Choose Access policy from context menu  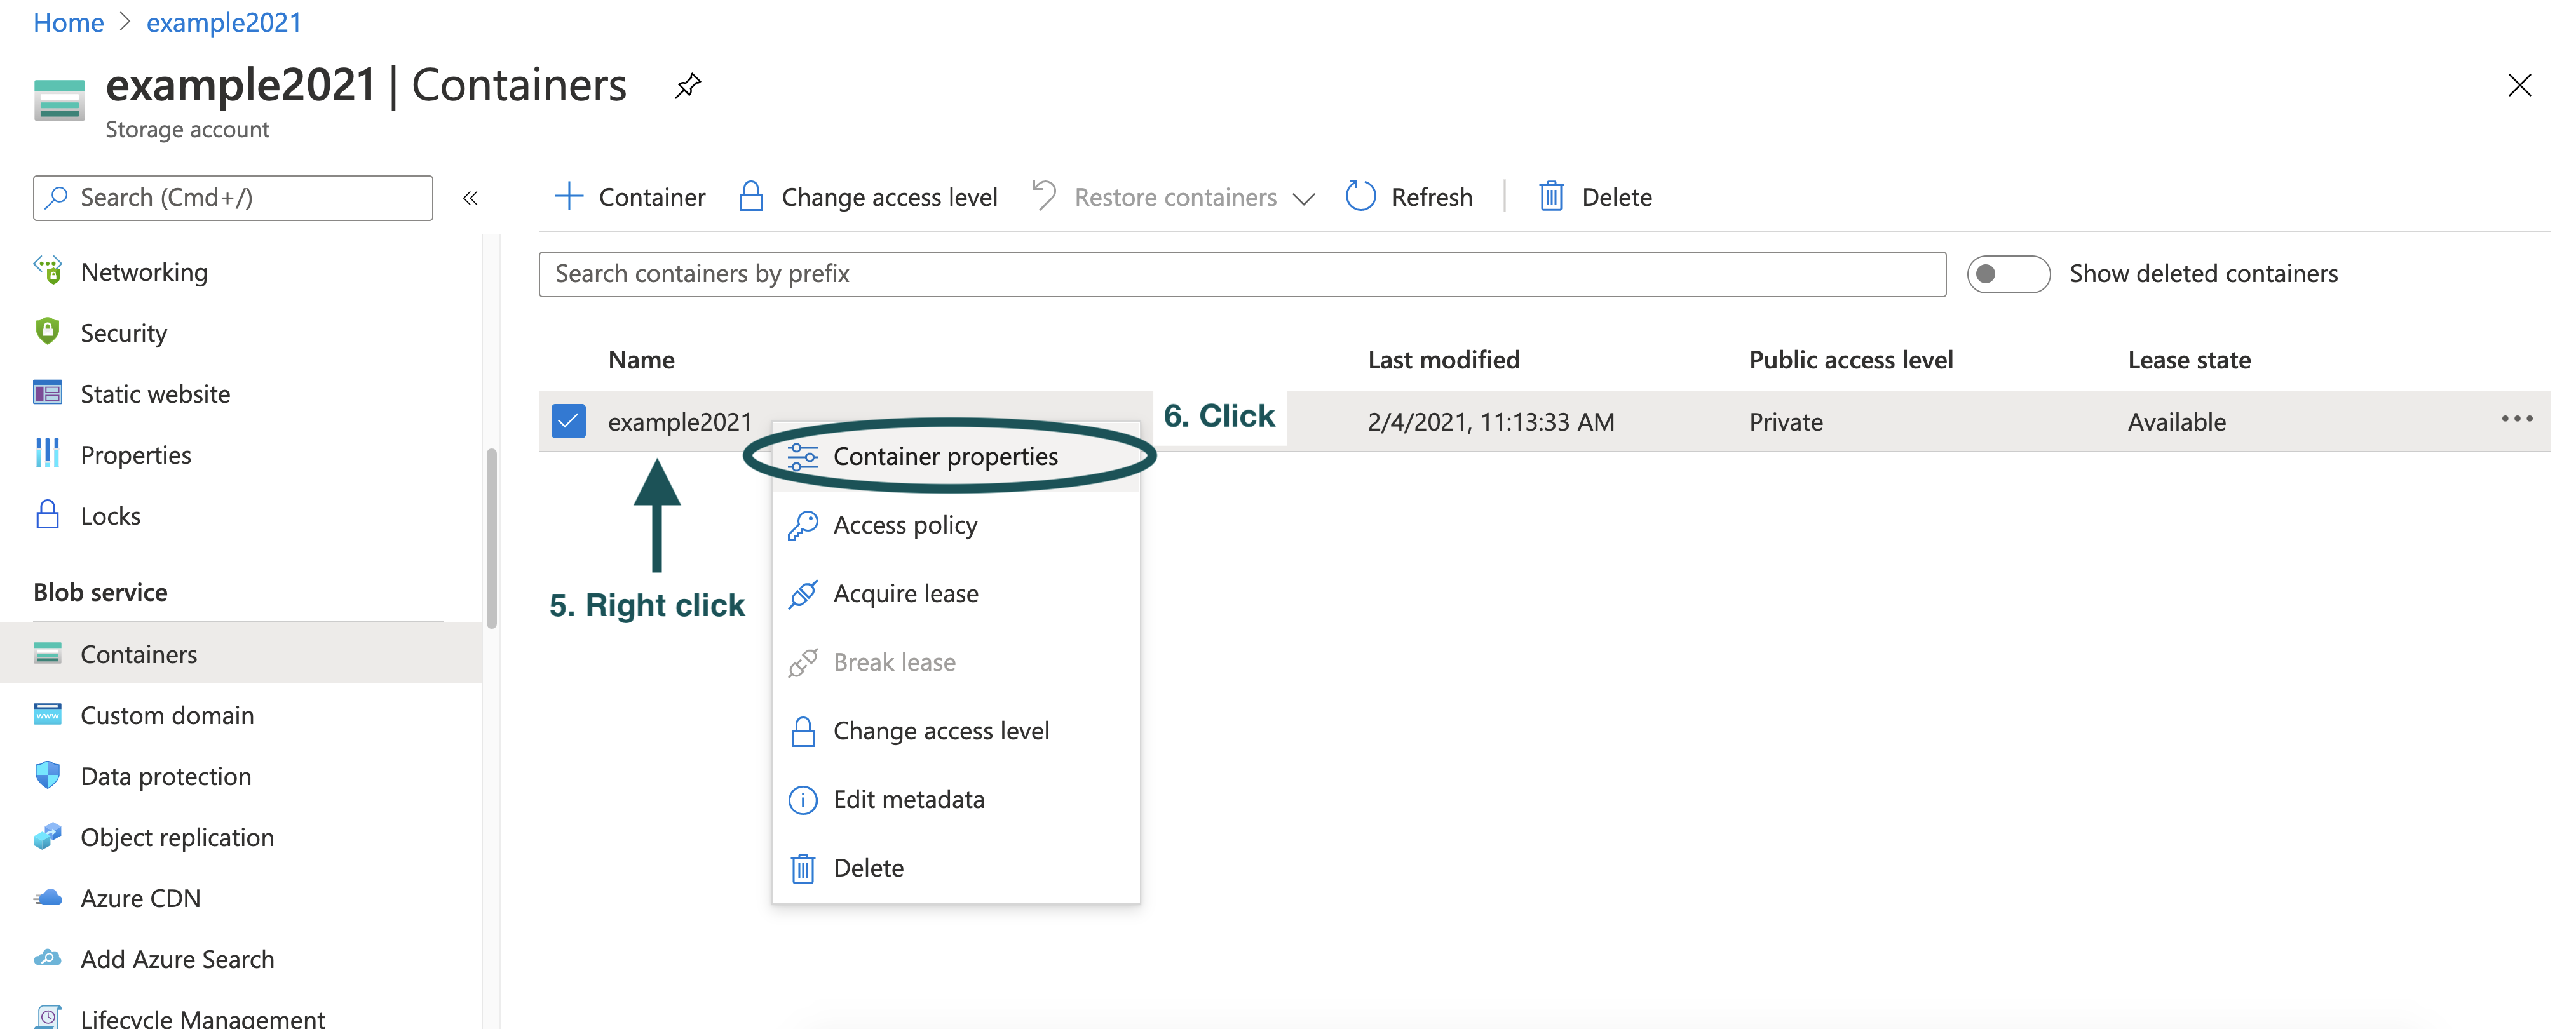tap(956, 525)
